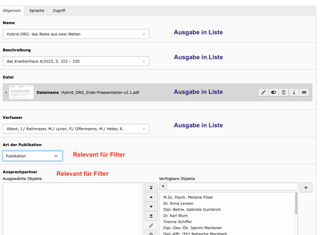Clear the Verfasser field using the X

point(144,129)
